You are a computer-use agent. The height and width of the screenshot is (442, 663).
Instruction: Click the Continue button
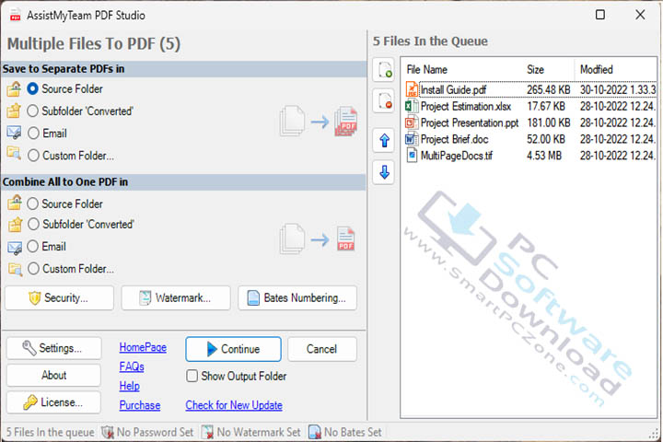point(233,349)
